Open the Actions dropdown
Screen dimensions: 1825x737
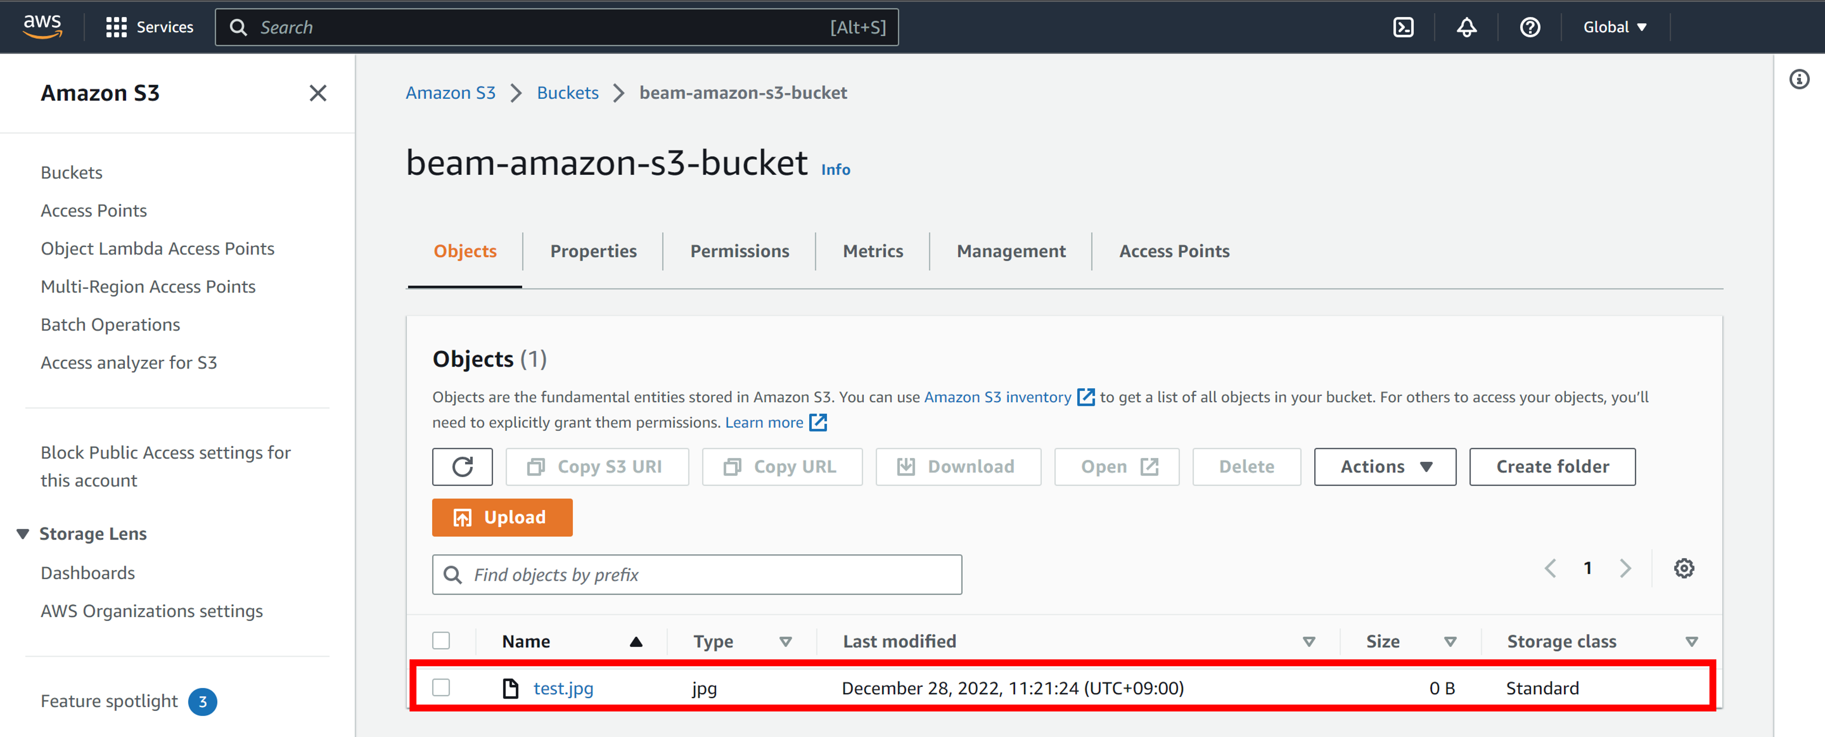coord(1383,467)
